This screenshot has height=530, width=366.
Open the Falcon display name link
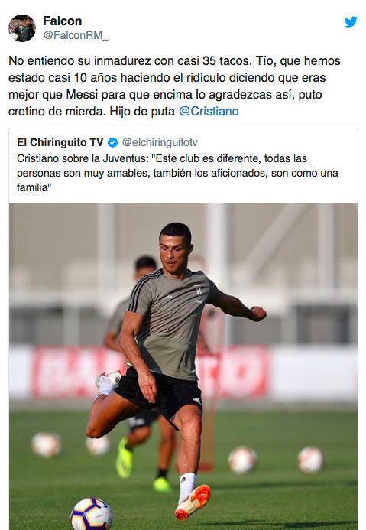63,21
